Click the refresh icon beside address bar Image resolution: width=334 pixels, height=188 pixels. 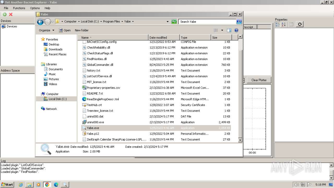tap(174, 22)
